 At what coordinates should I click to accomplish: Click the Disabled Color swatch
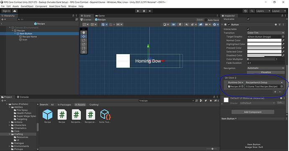pyautogui.click(x=264, y=55)
